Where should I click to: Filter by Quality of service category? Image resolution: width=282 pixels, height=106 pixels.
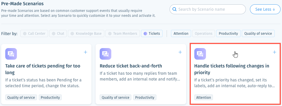click(258, 33)
